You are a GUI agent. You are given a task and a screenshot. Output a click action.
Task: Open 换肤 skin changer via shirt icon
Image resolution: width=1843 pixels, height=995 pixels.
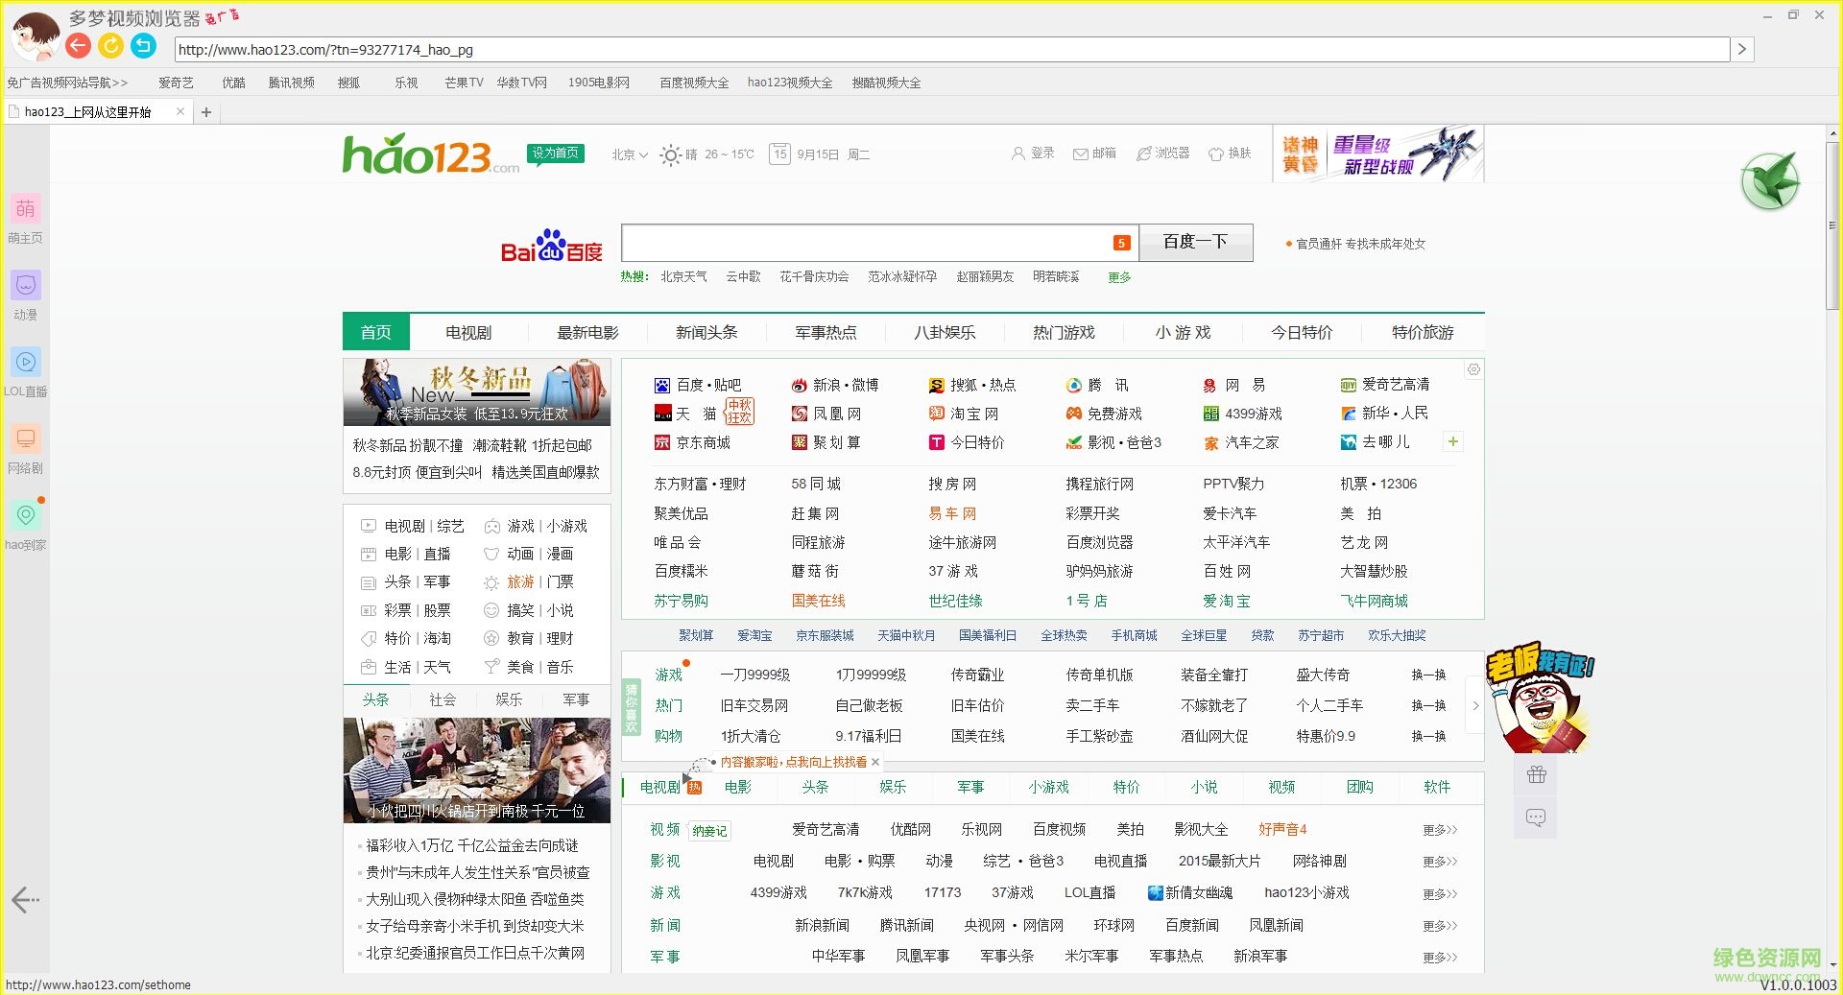pyautogui.click(x=1232, y=154)
